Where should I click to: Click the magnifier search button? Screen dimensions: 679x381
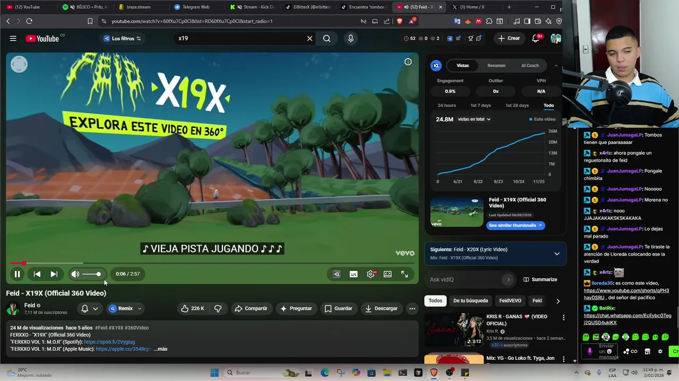327,38
